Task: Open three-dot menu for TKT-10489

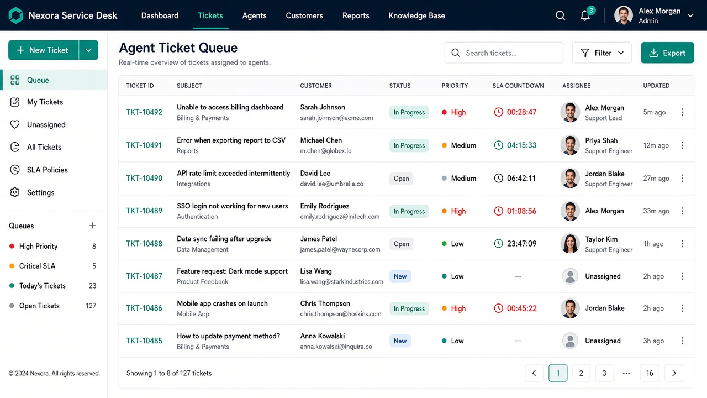Action: (x=683, y=211)
